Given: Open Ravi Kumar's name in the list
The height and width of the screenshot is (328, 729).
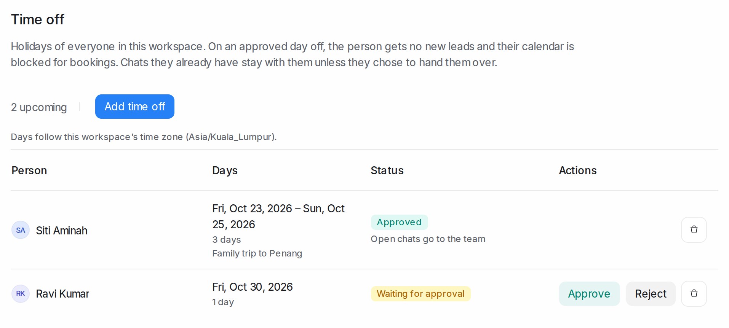Looking at the screenshot, I should tap(62, 294).
